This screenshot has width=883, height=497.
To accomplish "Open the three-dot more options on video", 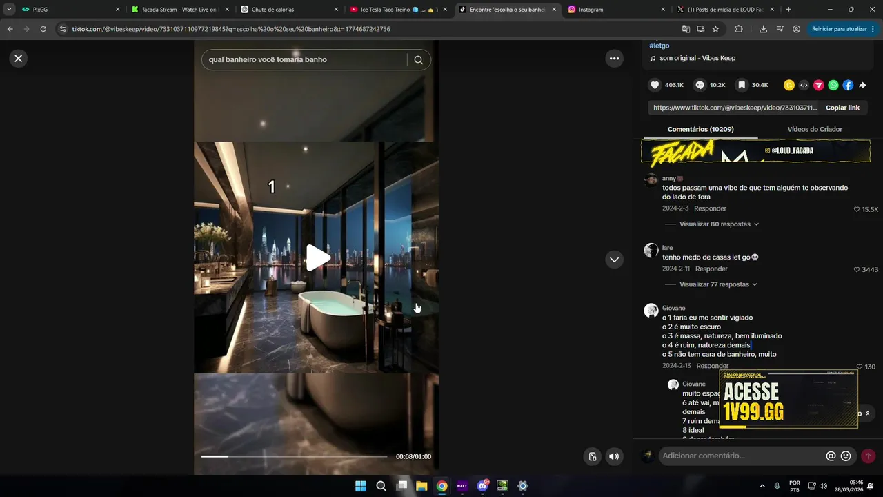I will 614,59.
